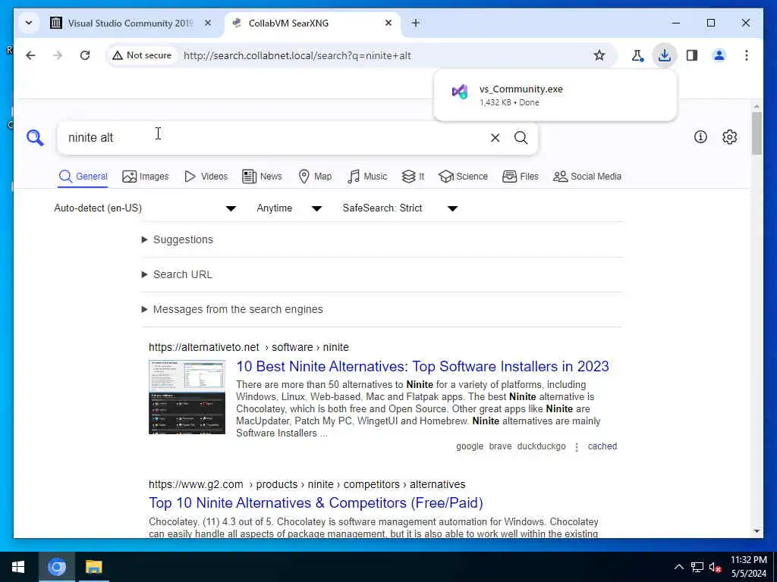Open the result options three-dot icon
Screen dimensions: 777x582
point(577,447)
